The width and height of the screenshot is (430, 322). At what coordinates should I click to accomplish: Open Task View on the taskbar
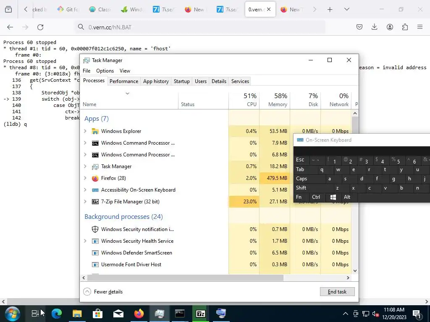click(35, 314)
